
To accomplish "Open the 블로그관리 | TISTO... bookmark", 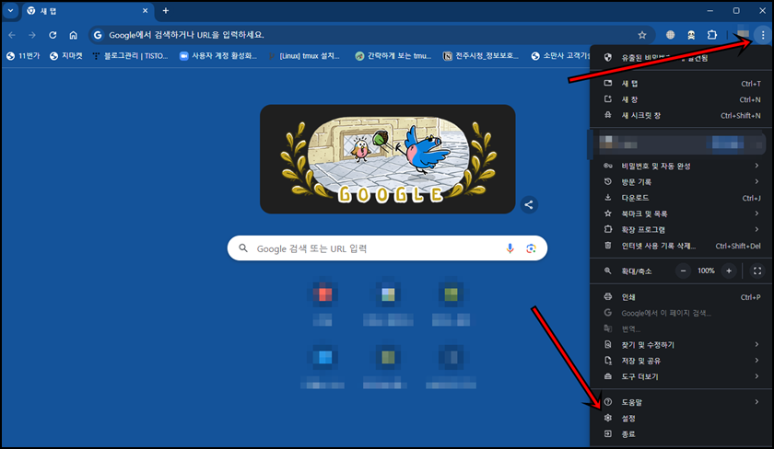I will [130, 56].
